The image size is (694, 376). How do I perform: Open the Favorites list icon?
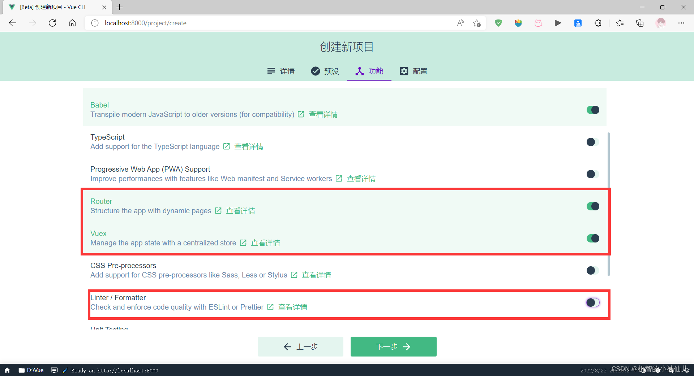pos(620,23)
